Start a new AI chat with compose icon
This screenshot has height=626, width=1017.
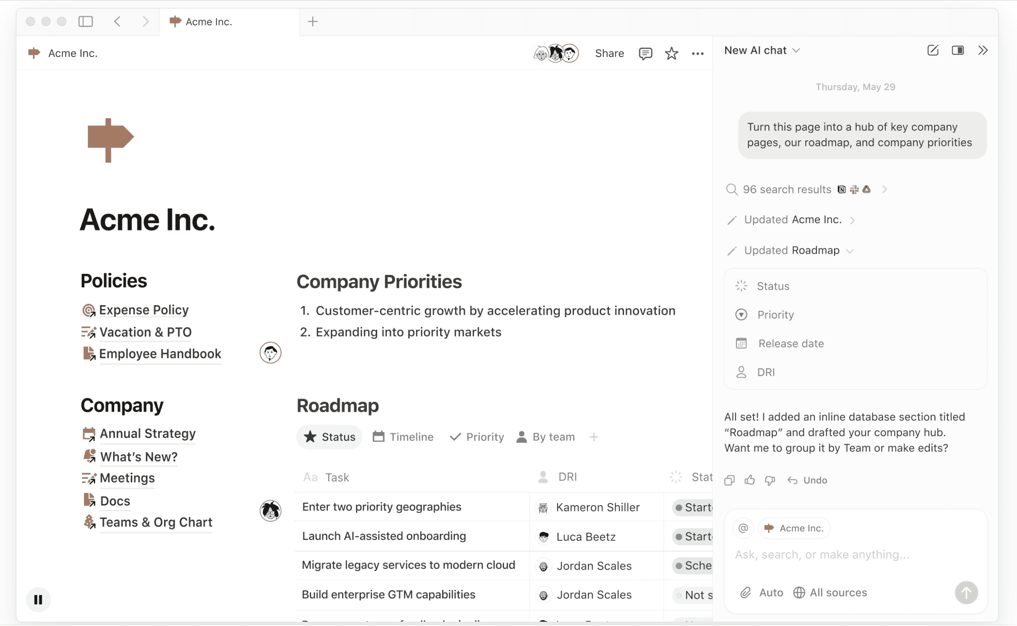pos(933,51)
